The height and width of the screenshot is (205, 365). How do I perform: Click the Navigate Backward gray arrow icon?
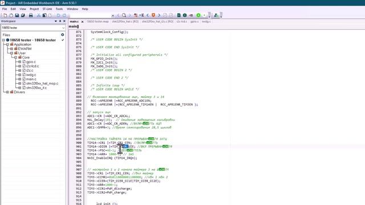coord(118,15)
